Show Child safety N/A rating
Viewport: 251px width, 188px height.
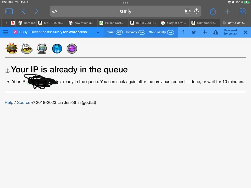(x=161, y=32)
